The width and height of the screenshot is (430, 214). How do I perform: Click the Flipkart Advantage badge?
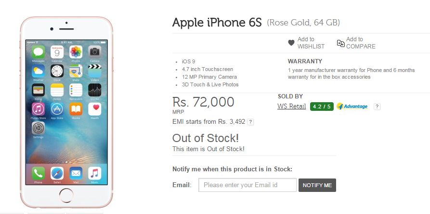(x=352, y=106)
